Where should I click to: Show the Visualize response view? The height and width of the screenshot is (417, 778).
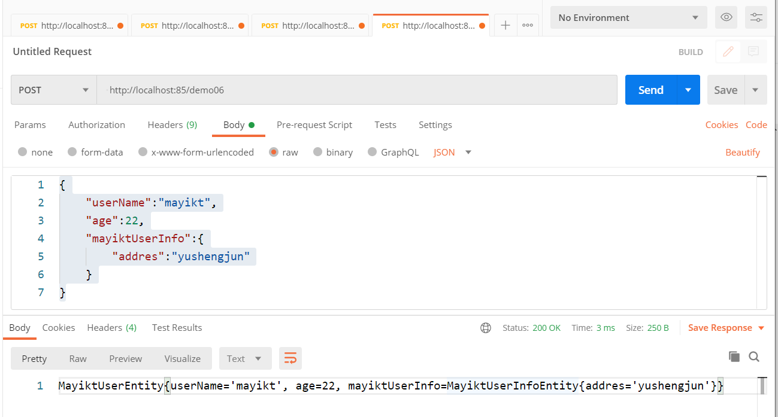pos(183,358)
